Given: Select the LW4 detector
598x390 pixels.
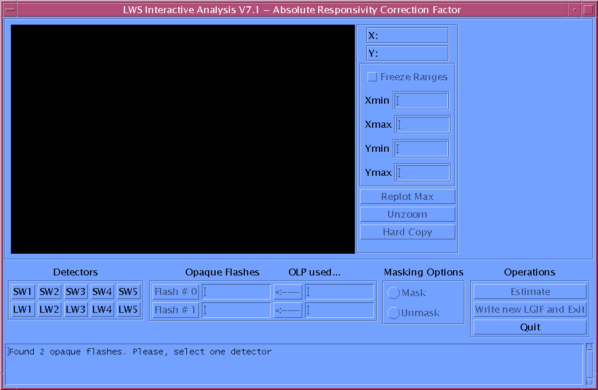Looking at the screenshot, I should (102, 310).
